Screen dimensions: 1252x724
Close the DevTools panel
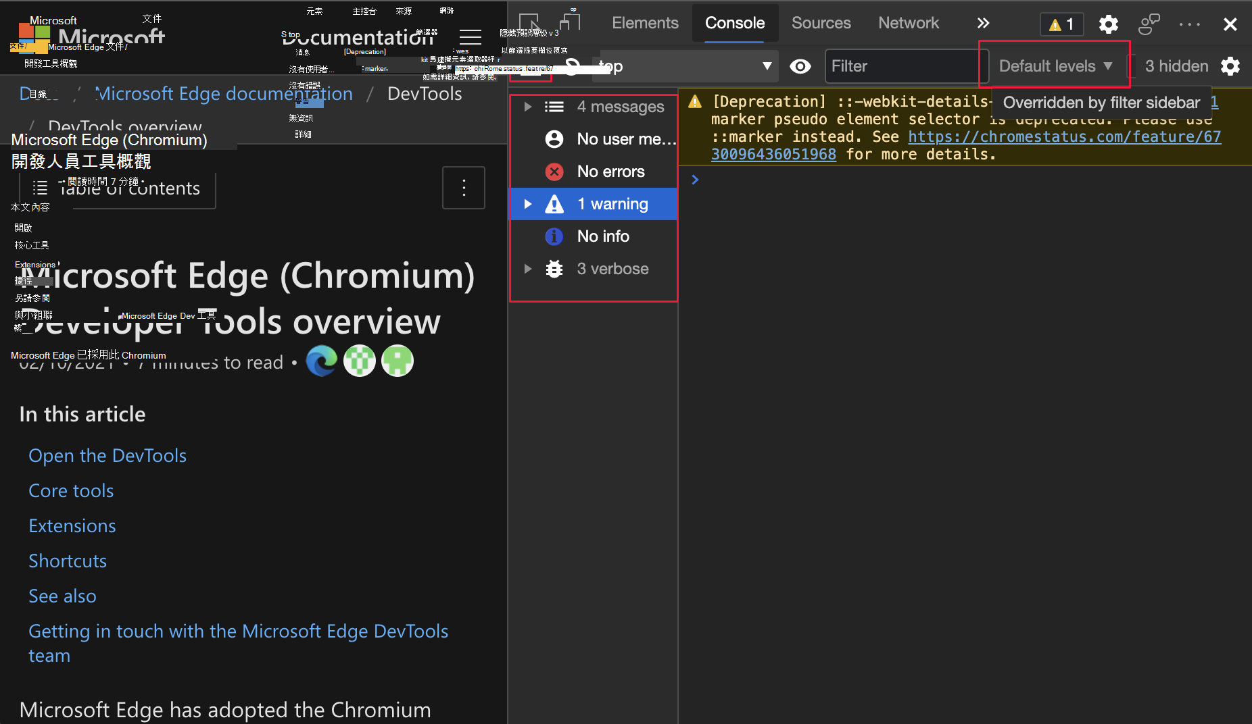click(1230, 24)
